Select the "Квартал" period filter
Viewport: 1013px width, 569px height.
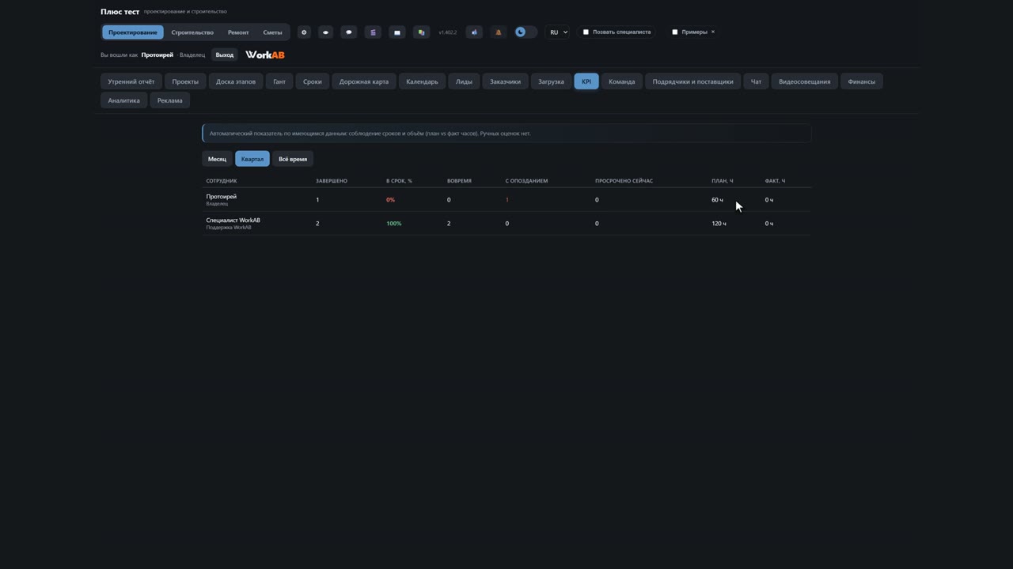pos(252,159)
